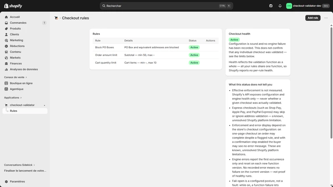
Task: Select the Rules sub-item
Action: pos(25,111)
